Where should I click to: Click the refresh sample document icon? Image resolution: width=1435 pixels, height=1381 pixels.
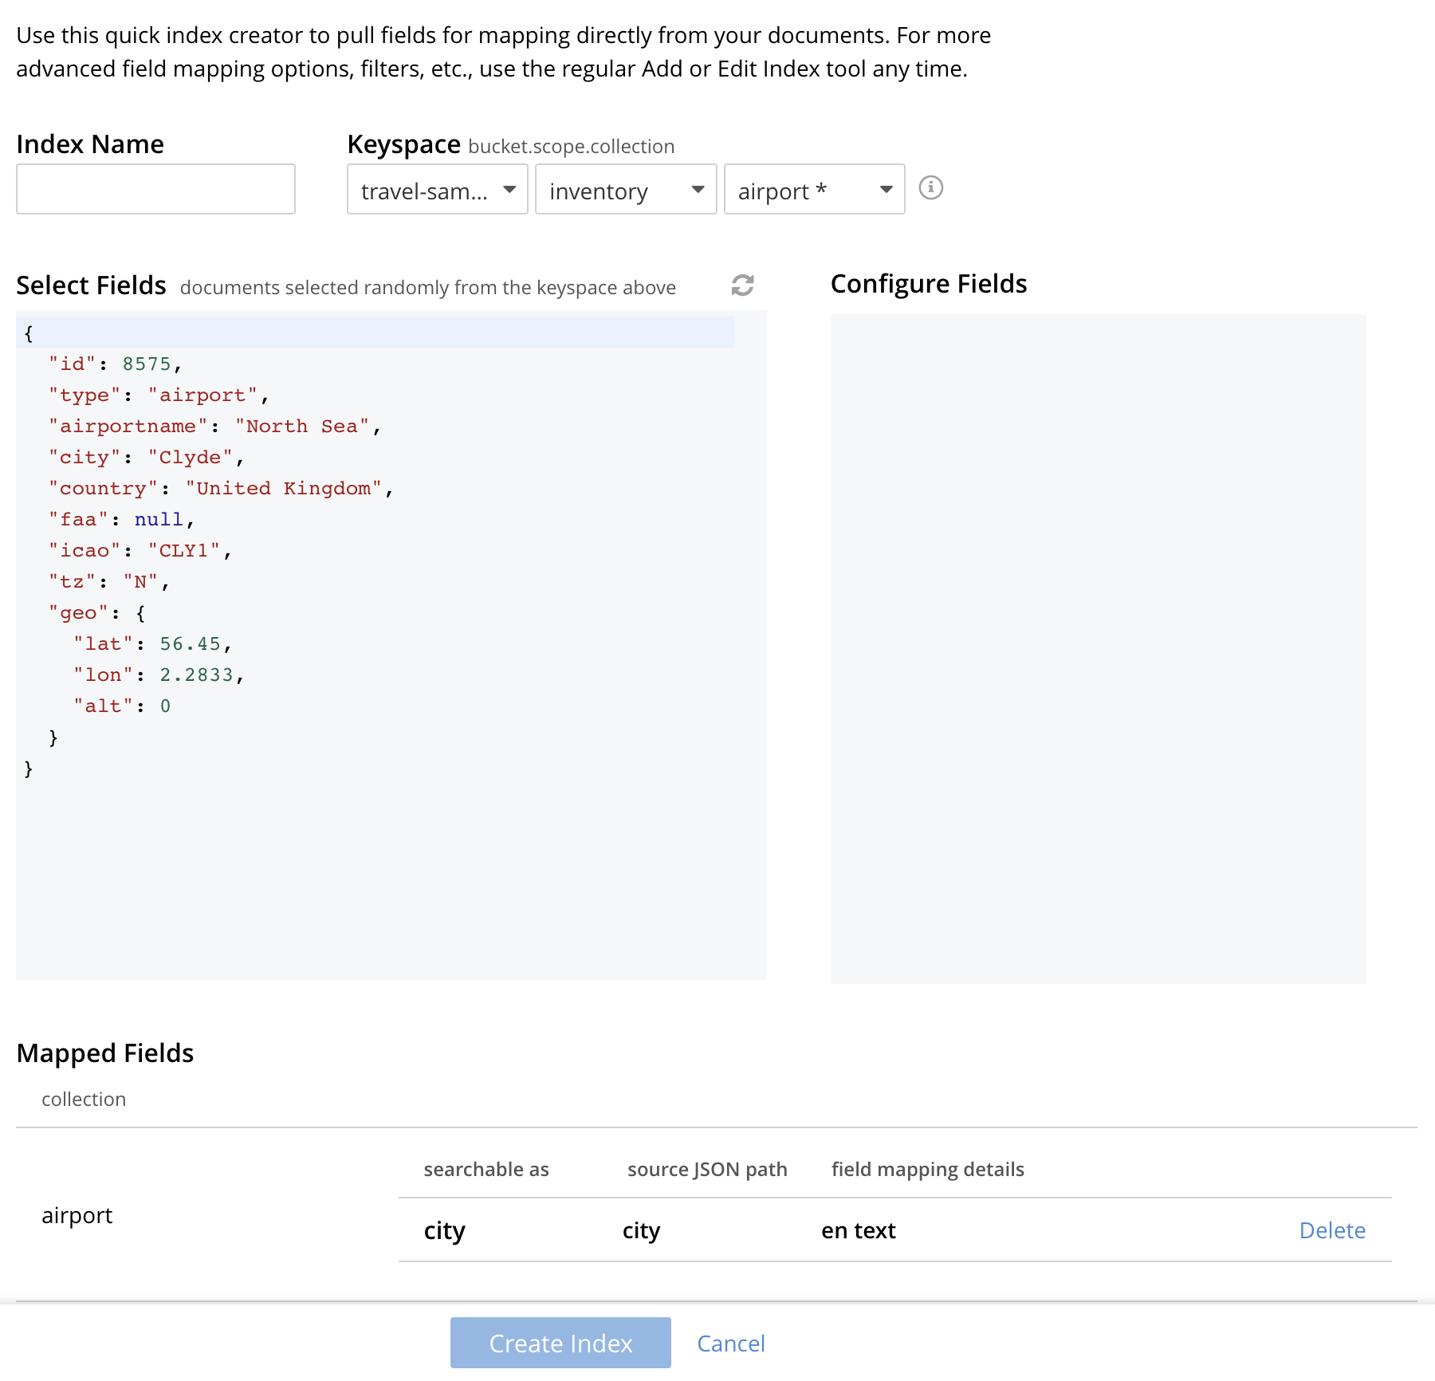click(x=742, y=285)
